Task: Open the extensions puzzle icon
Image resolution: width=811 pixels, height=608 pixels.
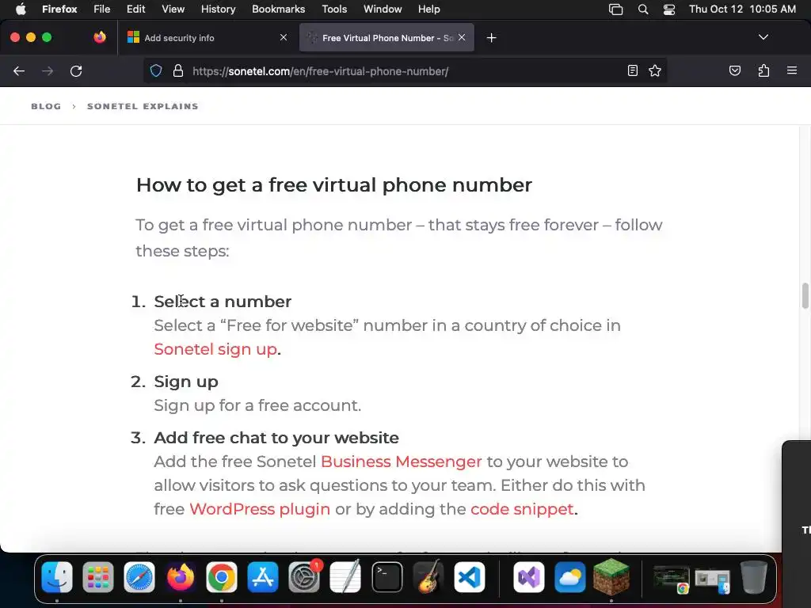Action: tap(763, 70)
